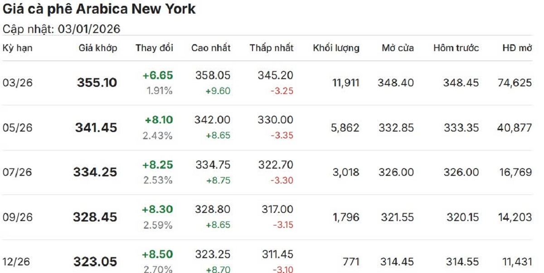
Task: Sort by the 'Khối lượng' column header
Action: tap(336, 48)
